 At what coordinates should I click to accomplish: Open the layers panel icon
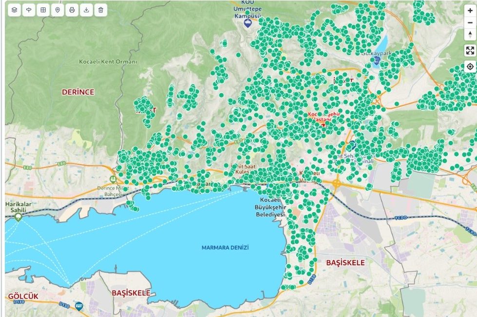pos(14,10)
